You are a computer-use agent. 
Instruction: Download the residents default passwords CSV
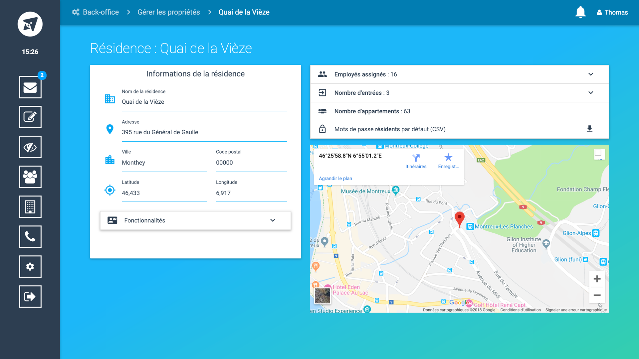[x=589, y=129]
